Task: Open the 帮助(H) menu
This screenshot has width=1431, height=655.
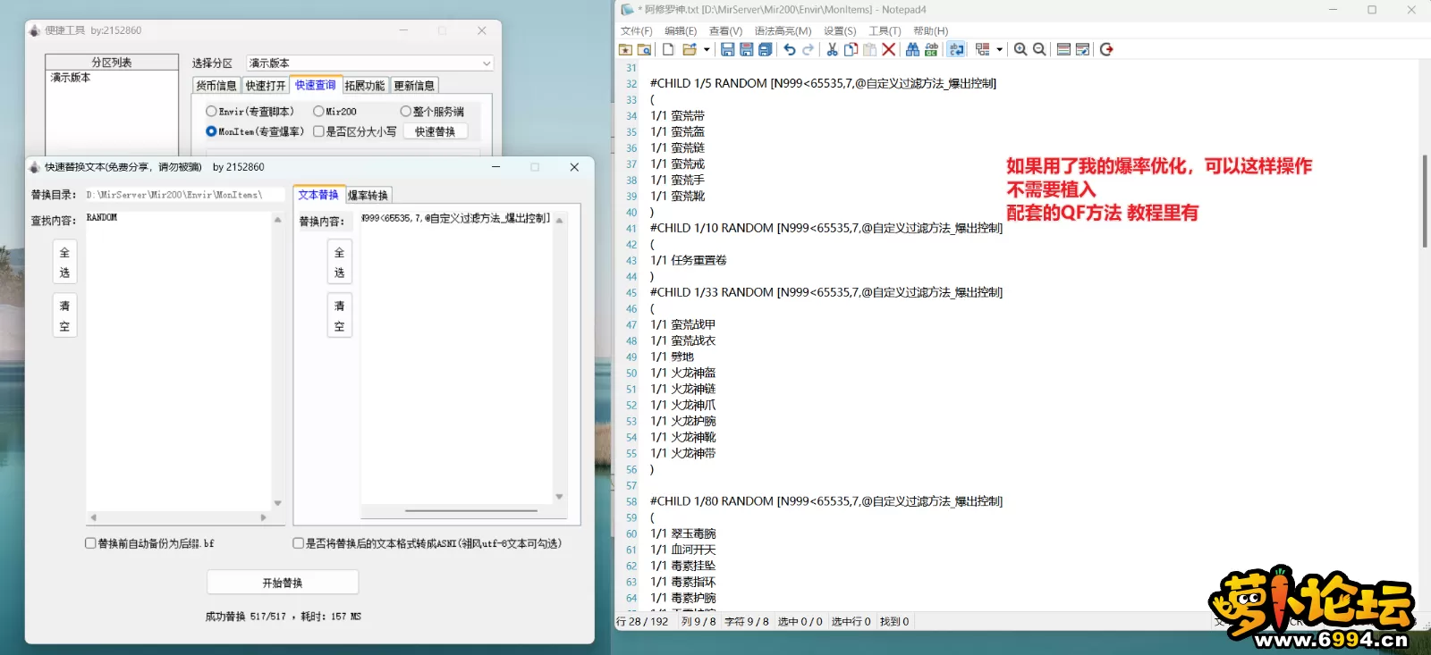Action: (930, 31)
